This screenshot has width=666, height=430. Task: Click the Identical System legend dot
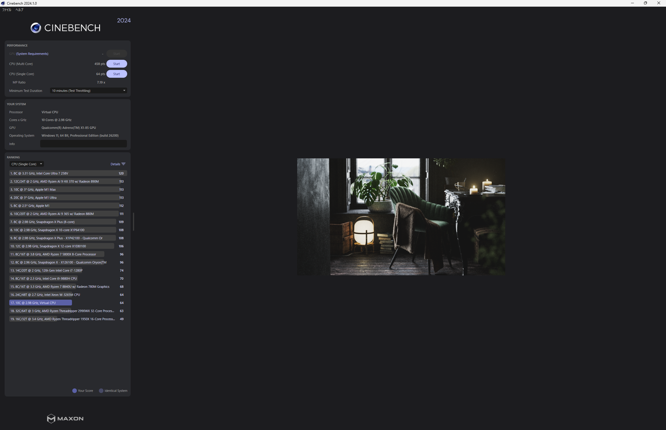tap(101, 391)
